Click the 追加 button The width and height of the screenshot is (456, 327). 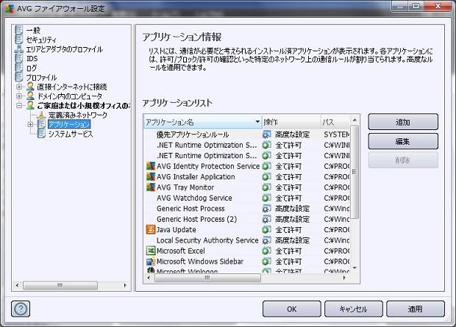coord(403,122)
